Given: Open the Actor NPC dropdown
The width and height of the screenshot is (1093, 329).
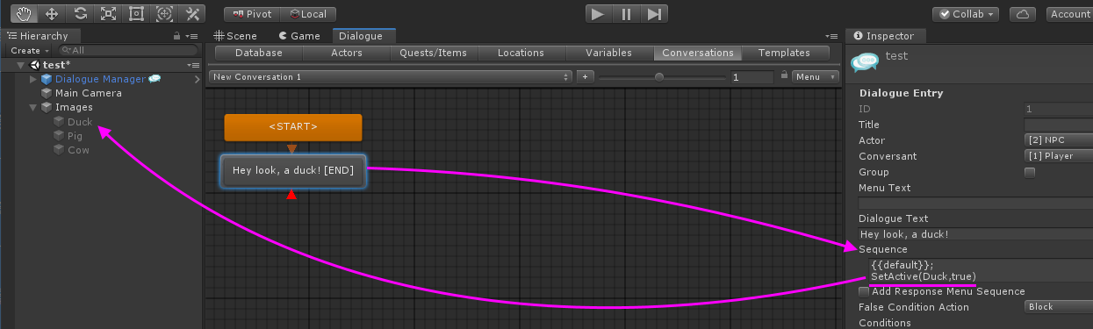Looking at the screenshot, I should 1059,140.
